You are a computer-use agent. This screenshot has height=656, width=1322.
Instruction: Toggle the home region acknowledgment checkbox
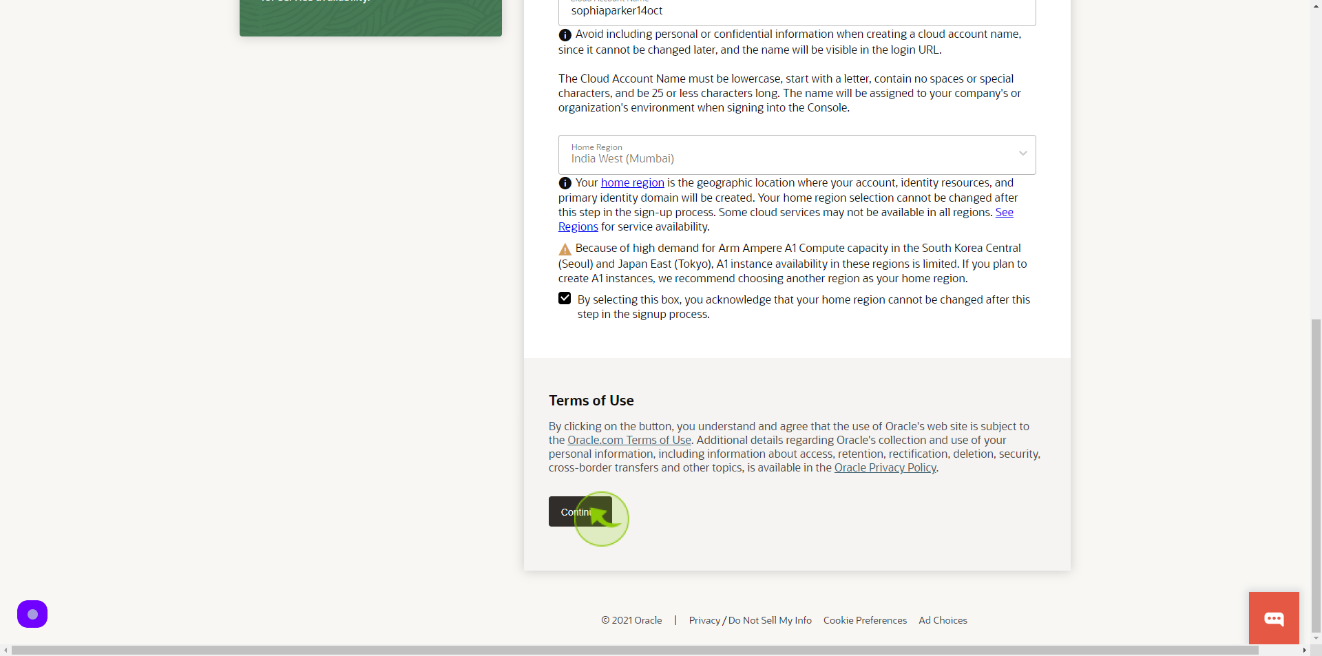coord(565,298)
